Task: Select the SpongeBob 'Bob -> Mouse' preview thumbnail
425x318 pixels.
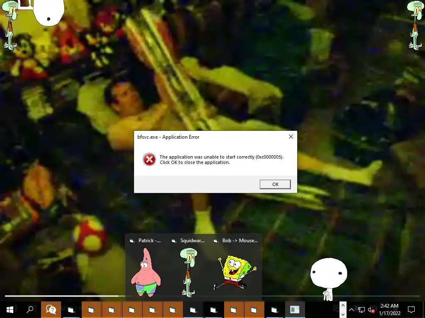Action: [236, 272]
